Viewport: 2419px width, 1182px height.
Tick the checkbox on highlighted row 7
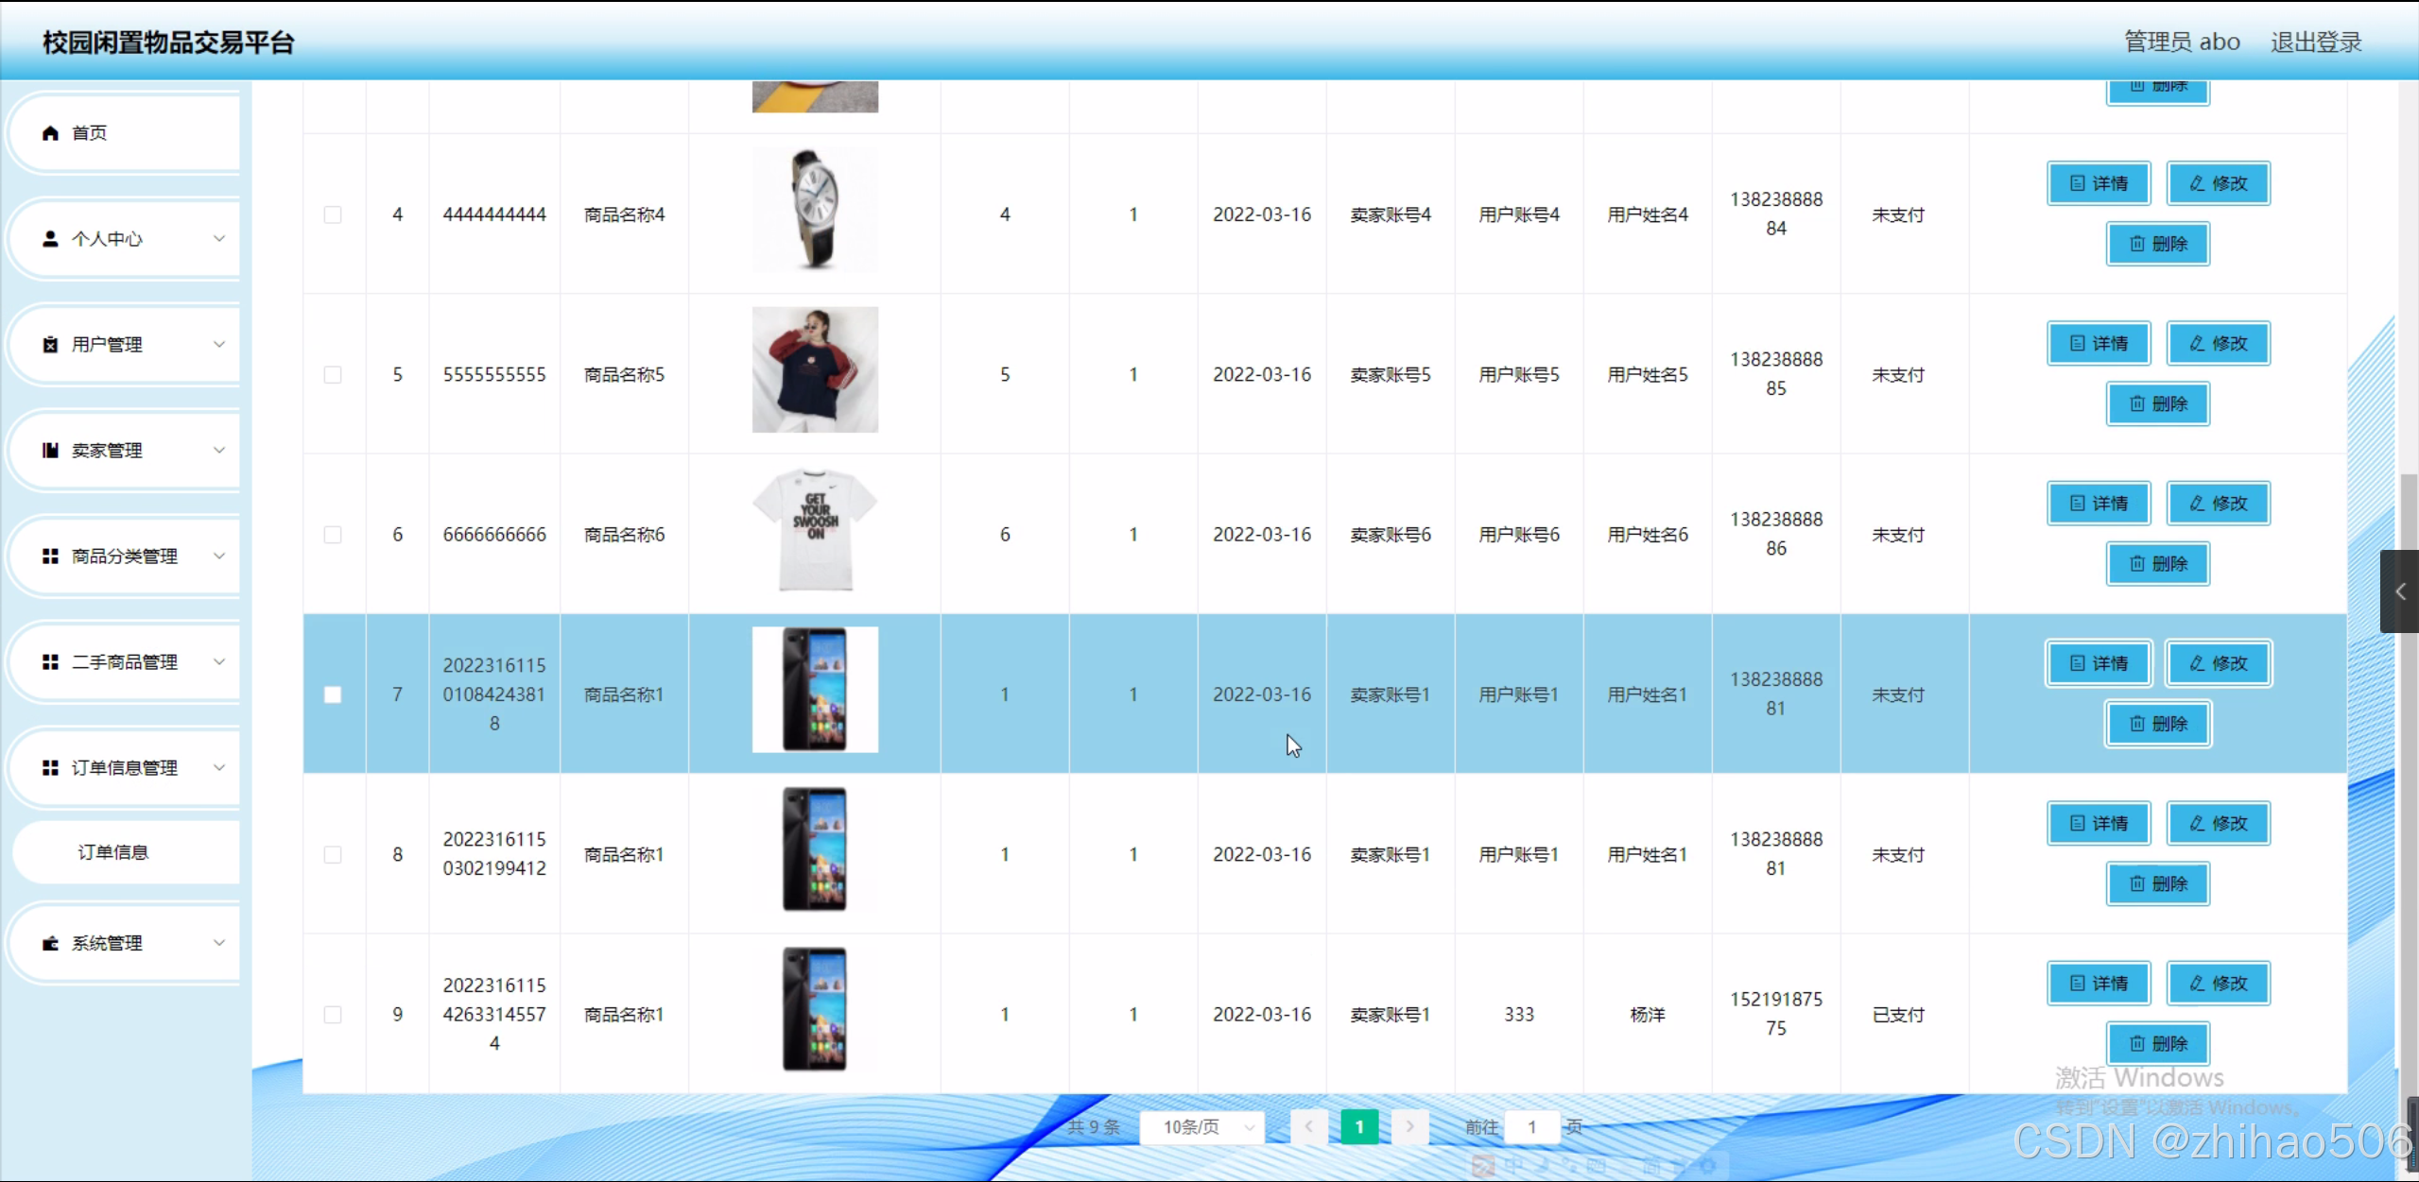click(333, 694)
